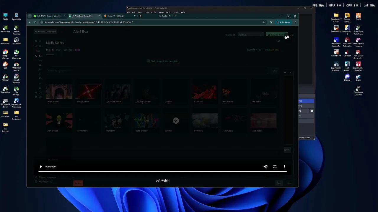Image resolution: width=378 pixels, height=212 pixels.
Task: Open Steam desktop shortcut
Action: [x=358, y=78]
